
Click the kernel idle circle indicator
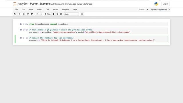[x=169, y=9]
